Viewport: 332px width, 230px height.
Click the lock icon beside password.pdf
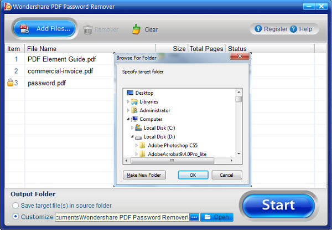click(x=10, y=83)
